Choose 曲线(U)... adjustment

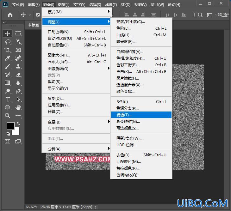click(x=141, y=35)
